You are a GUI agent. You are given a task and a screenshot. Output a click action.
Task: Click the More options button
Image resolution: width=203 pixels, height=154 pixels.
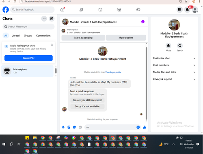126,38
